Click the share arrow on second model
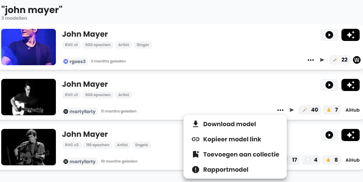 [292, 110]
